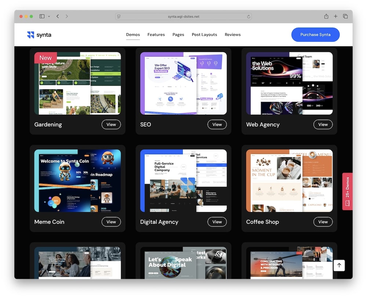This screenshot has height=298, width=367.
Task: Click the Purchase Synta button
Action: point(315,35)
